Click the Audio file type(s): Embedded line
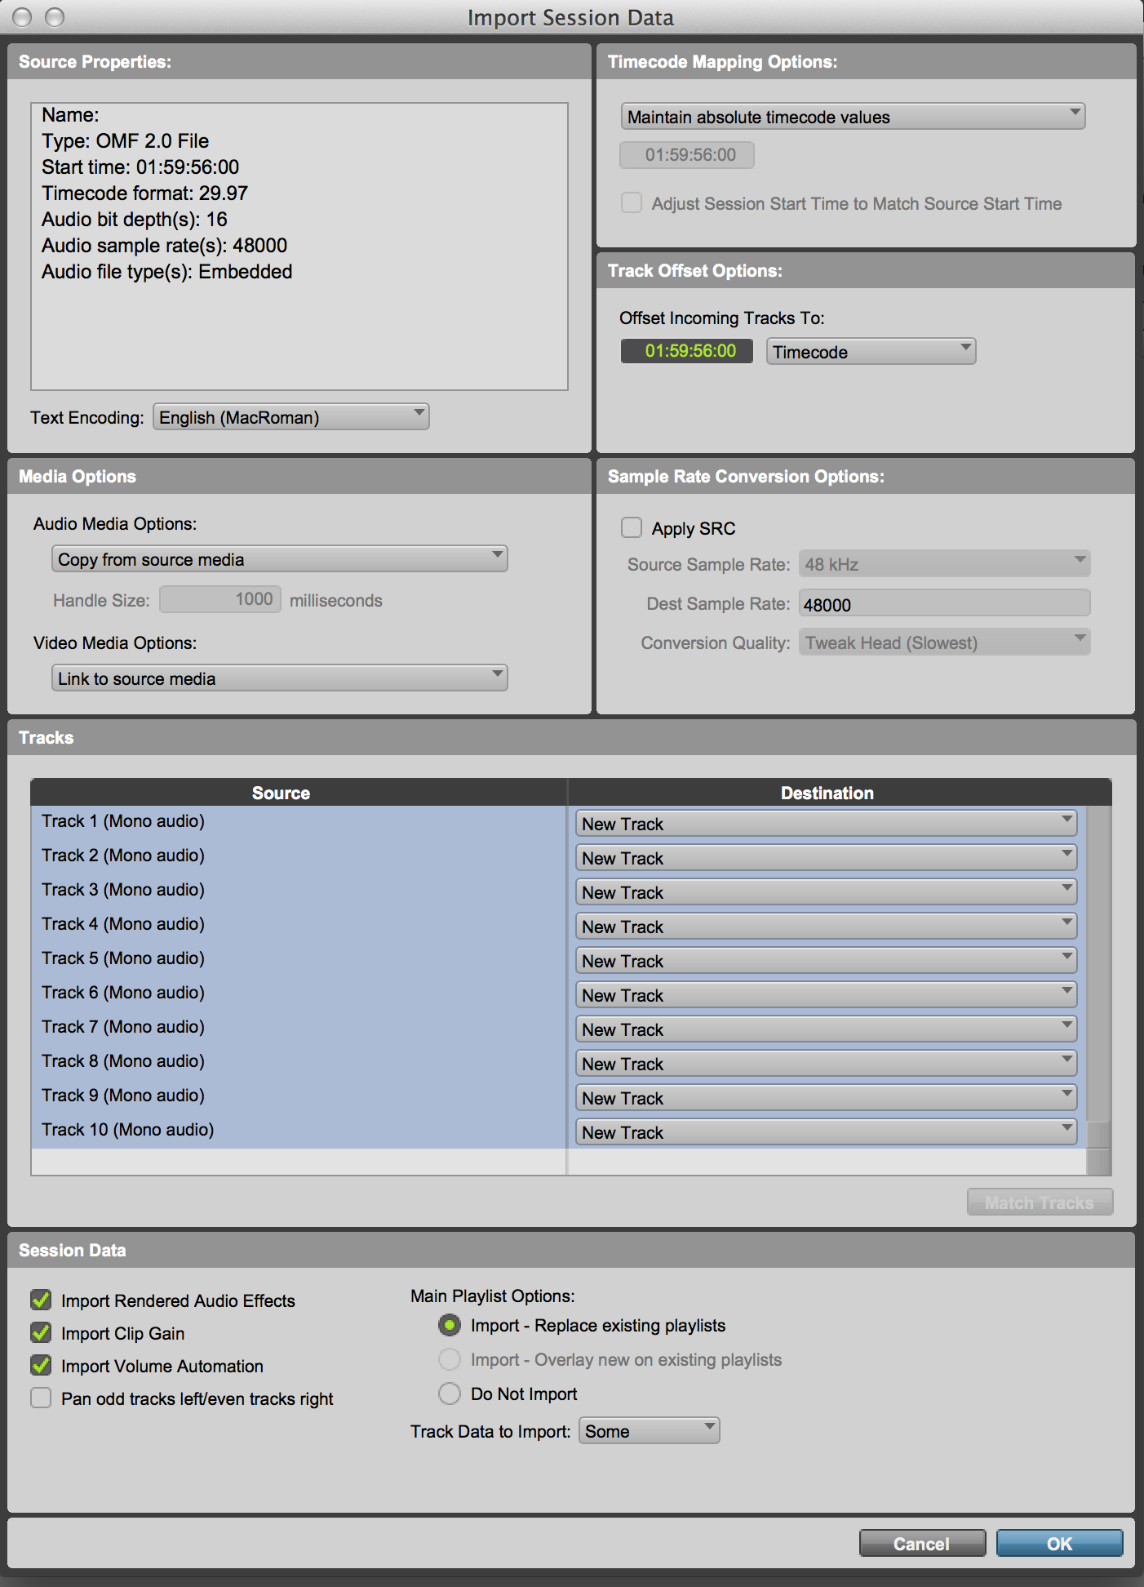The height and width of the screenshot is (1587, 1144). [x=166, y=272]
